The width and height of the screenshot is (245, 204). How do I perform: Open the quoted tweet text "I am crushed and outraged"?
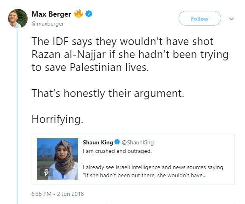117,151
